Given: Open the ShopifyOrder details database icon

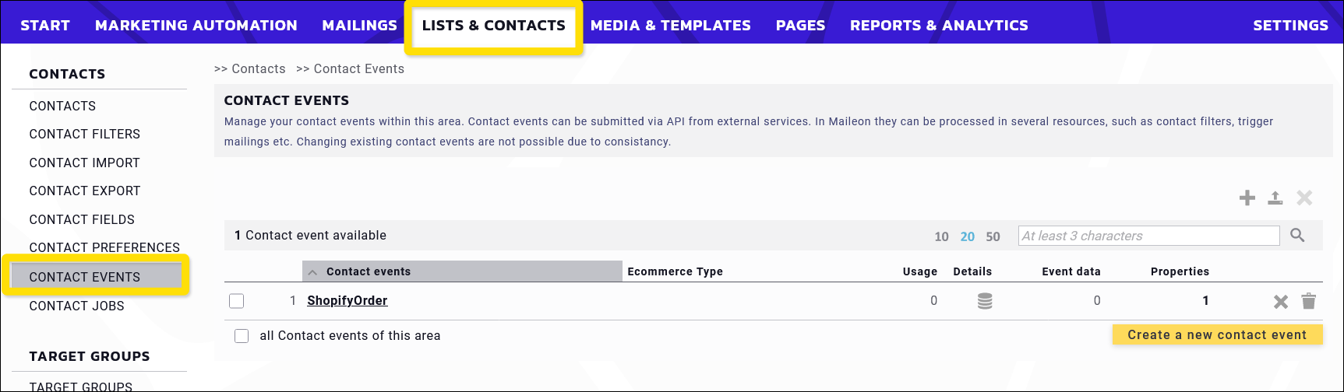Looking at the screenshot, I should (x=985, y=301).
